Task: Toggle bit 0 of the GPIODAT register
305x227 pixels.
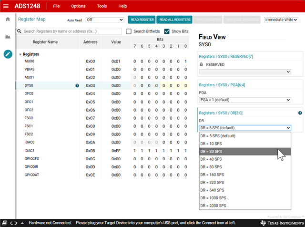Action: (x=185, y=175)
